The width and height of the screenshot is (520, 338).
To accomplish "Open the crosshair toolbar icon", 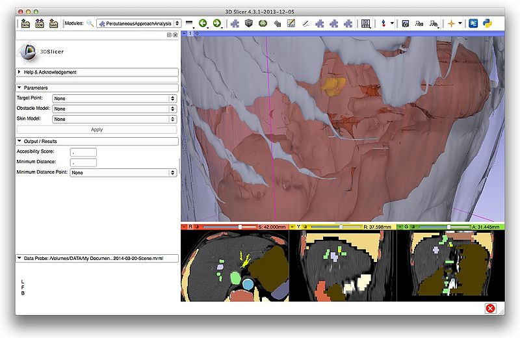I will point(451,23).
